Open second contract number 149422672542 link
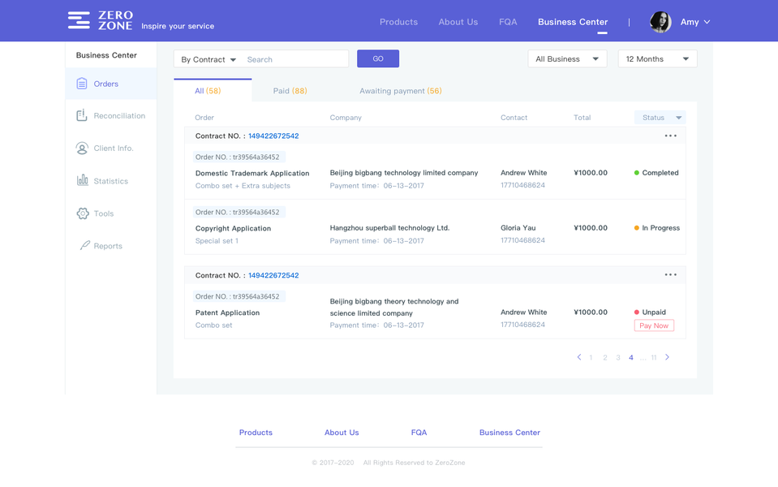 273,275
